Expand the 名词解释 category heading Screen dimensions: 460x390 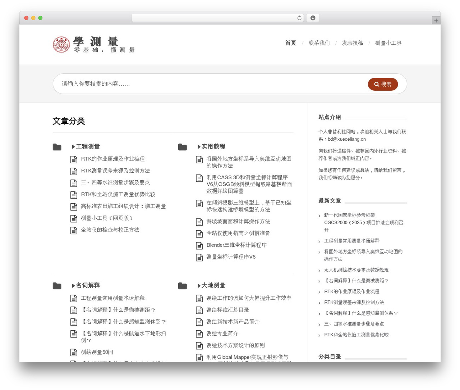click(86, 285)
